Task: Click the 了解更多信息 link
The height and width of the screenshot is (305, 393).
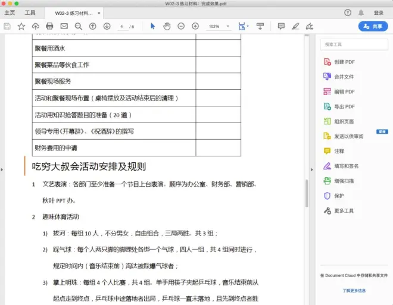Action: tap(354, 291)
